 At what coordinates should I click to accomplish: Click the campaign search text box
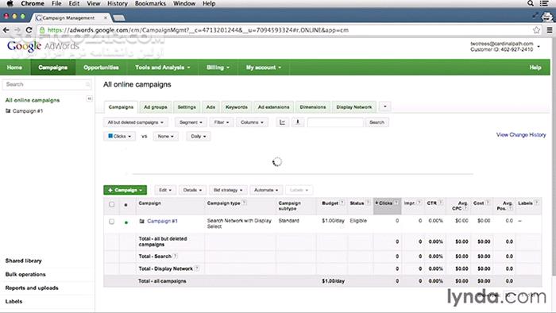coord(335,122)
